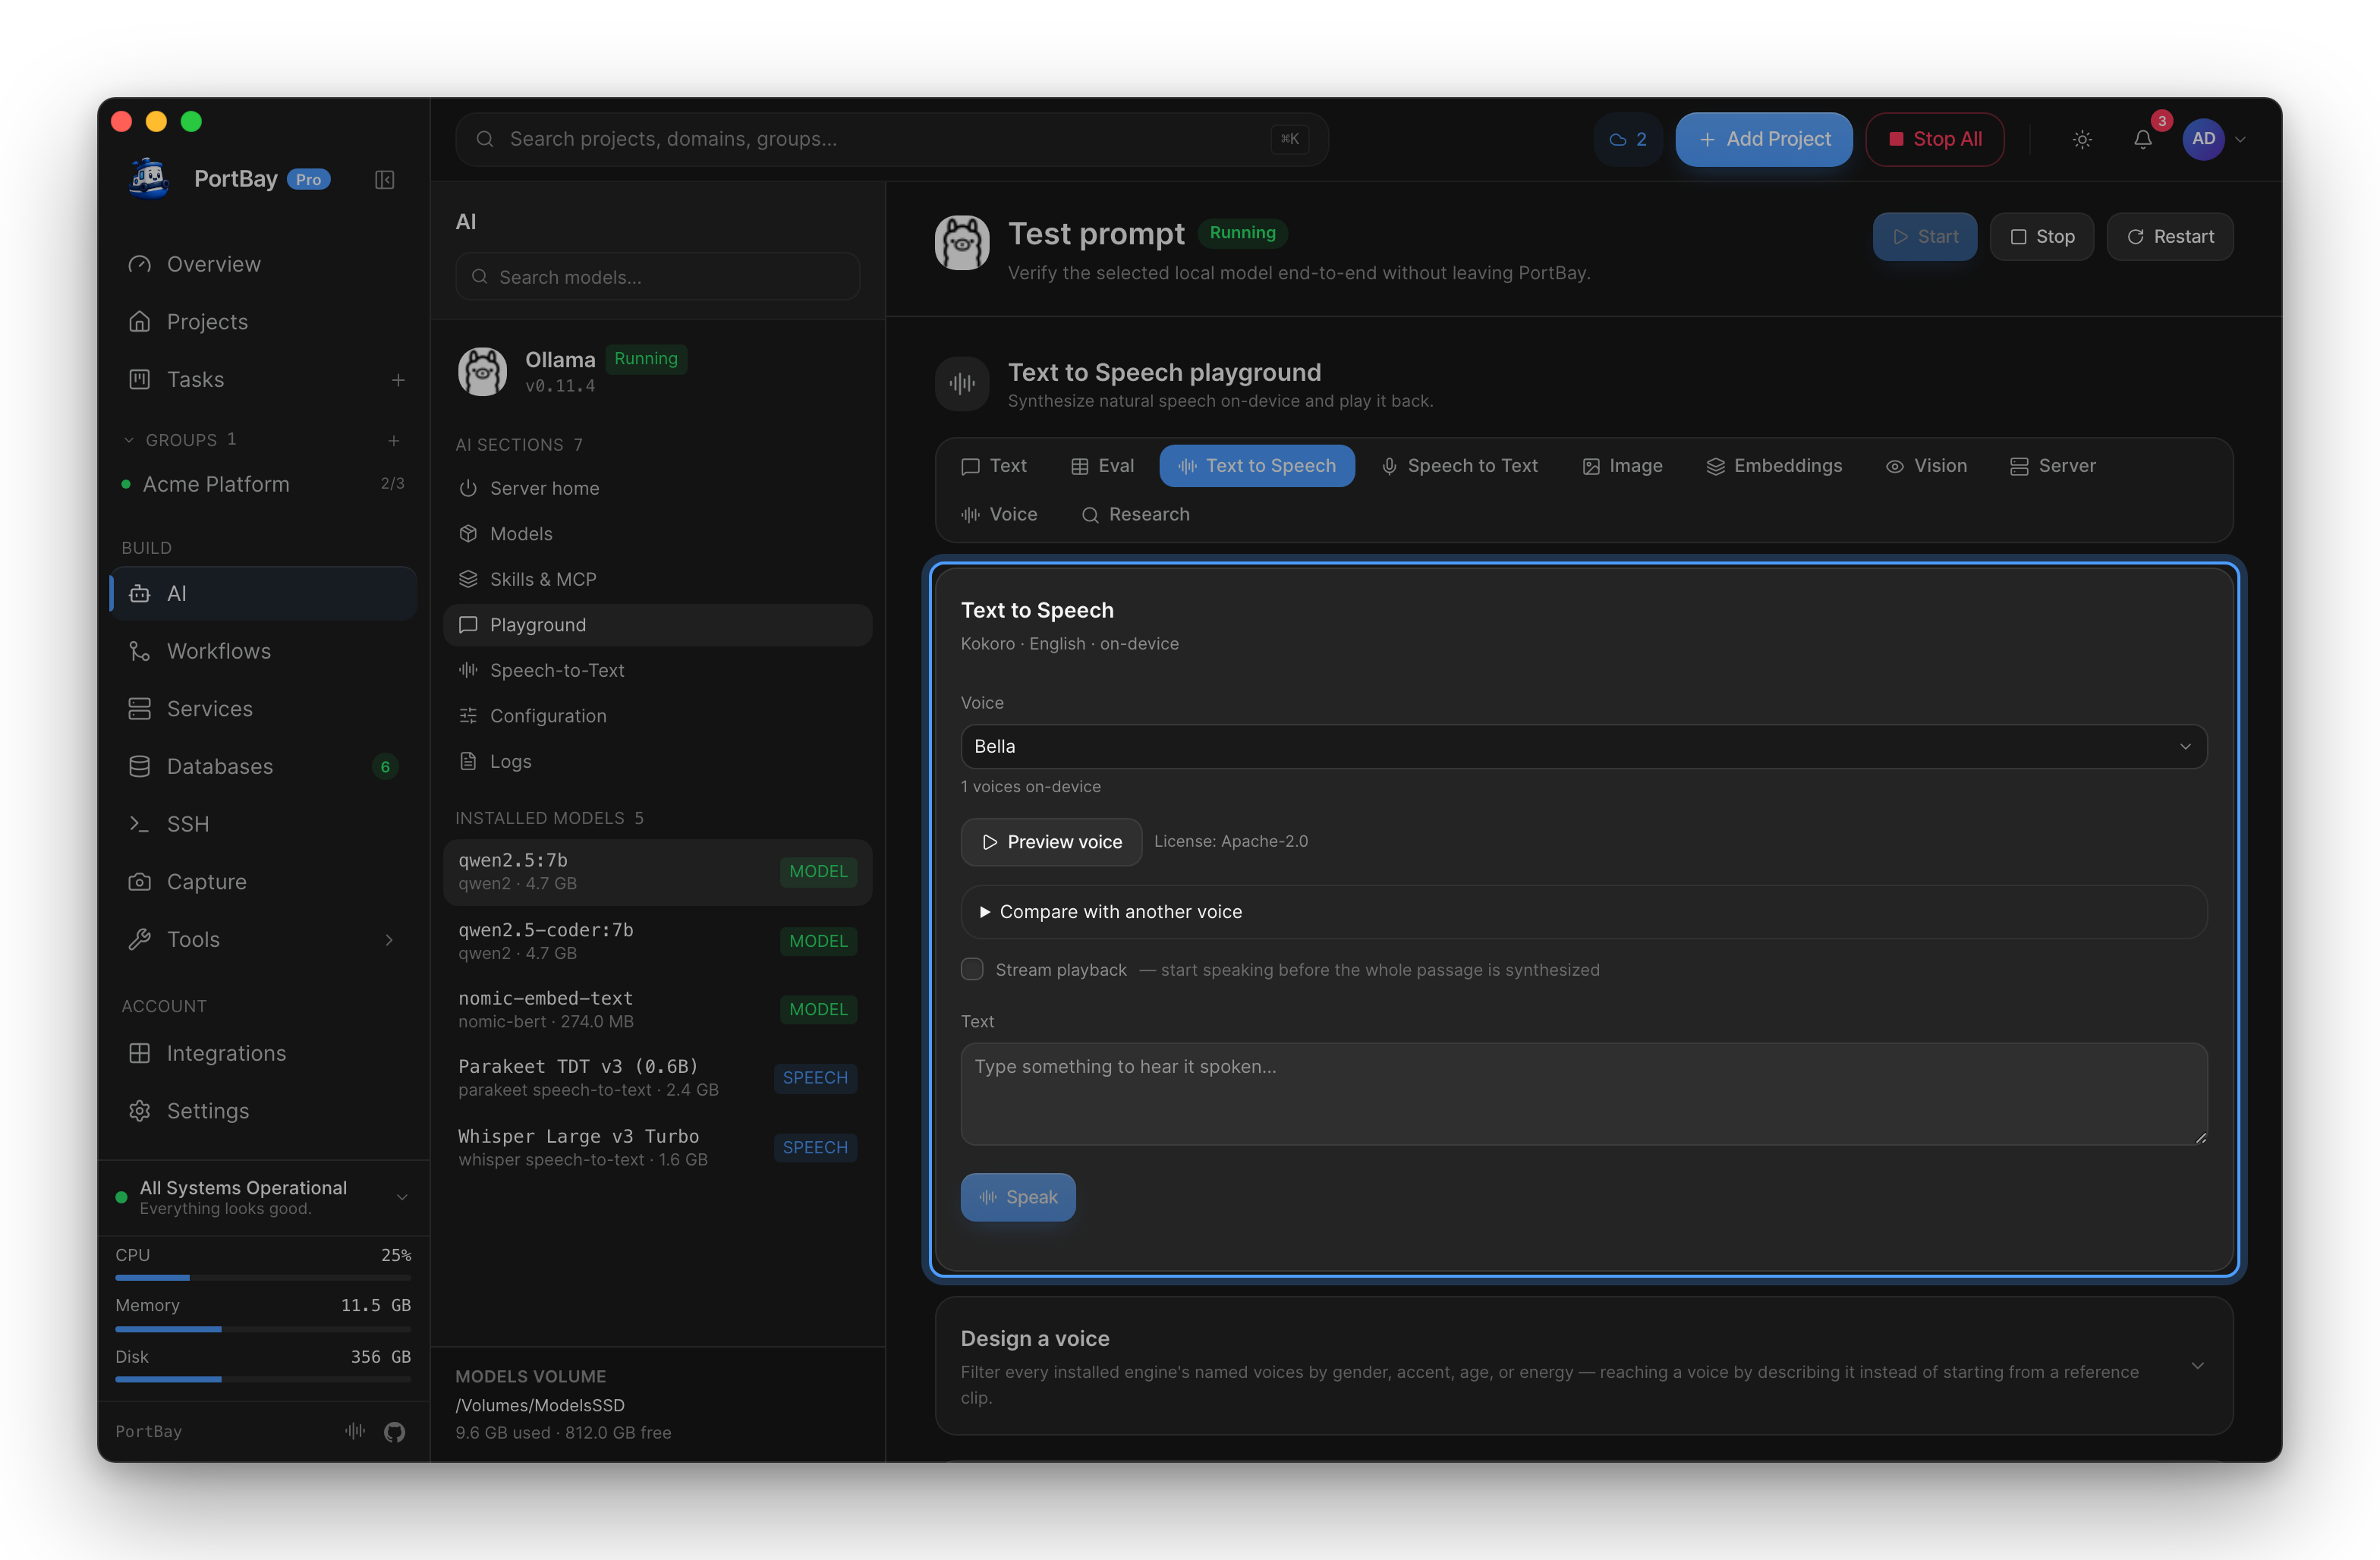Open Logs in AI sections

[657, 761]
